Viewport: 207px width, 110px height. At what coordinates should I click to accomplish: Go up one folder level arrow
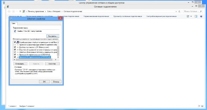(x=20, y=12)
